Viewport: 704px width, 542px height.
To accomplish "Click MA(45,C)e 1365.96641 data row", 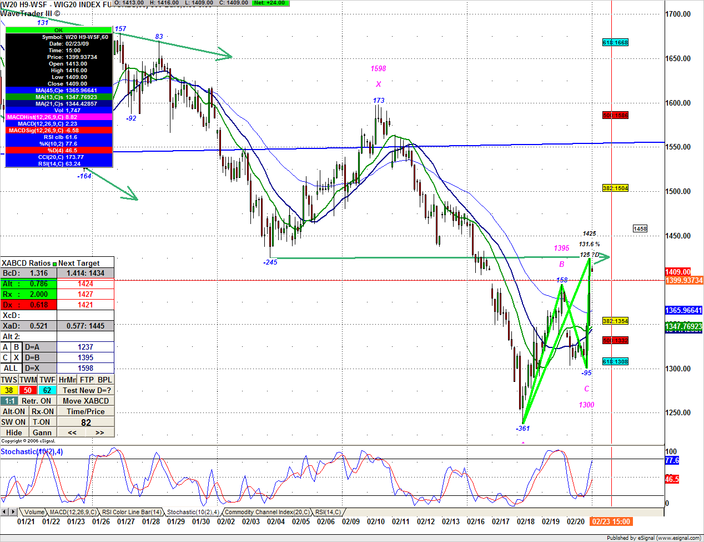I will point(59,90).
